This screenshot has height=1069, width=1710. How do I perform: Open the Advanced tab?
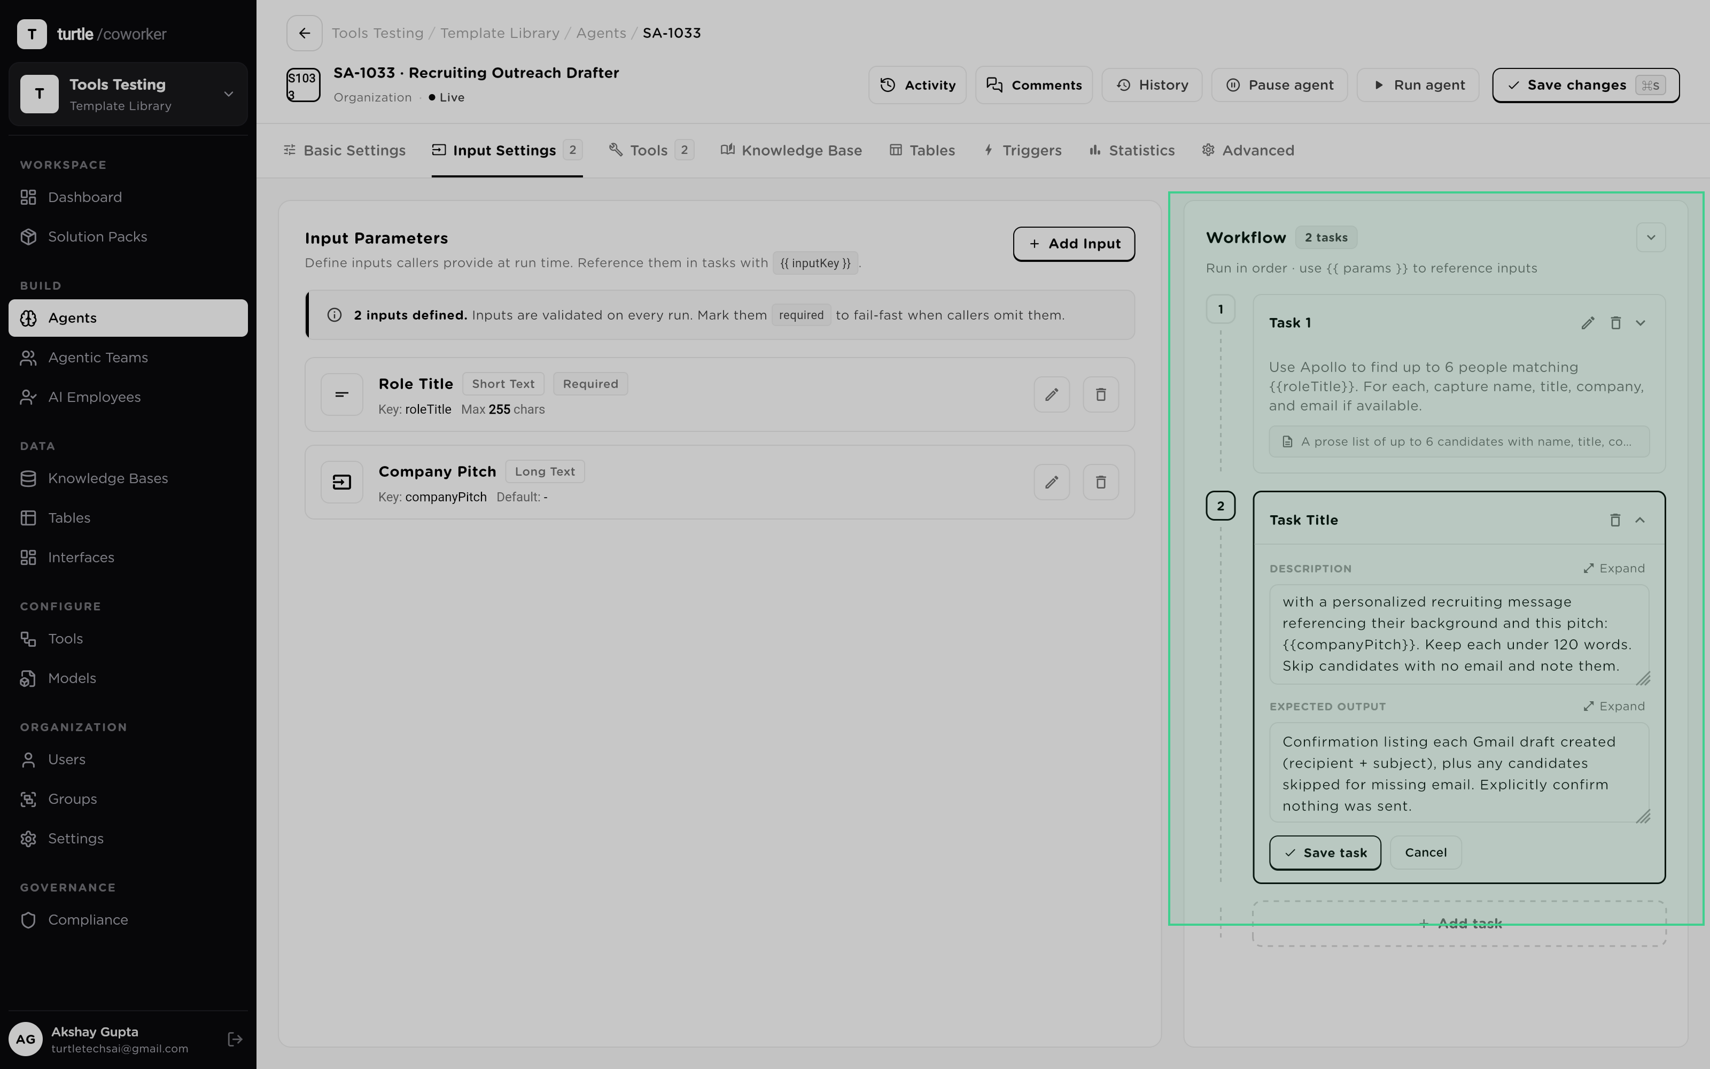(x=1248, y=151)
